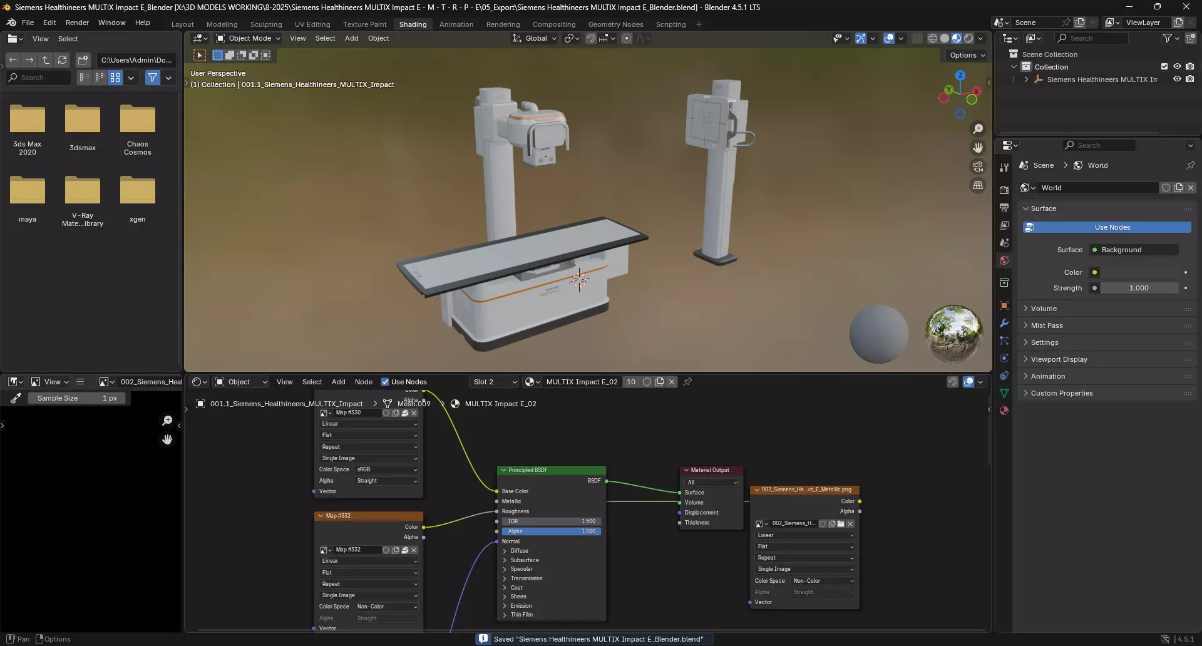Viewport: 1202px width, 646px height.
Task: Open the Object Constraints properties tab
Action: [x=1004, y=376]
